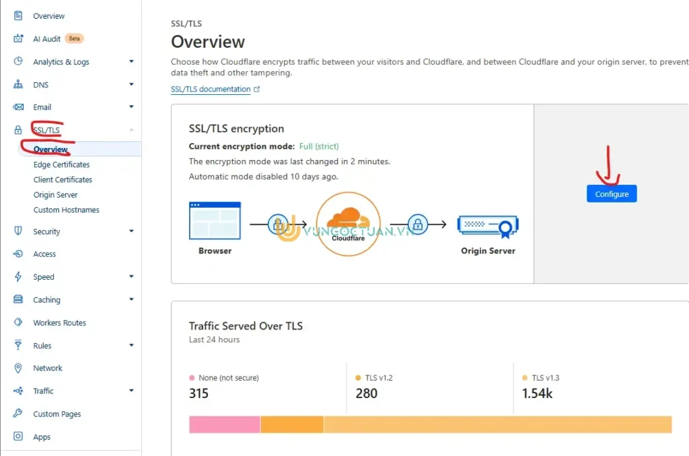Click the Cloudflare cloud logo in diagram

coord(349,219)
